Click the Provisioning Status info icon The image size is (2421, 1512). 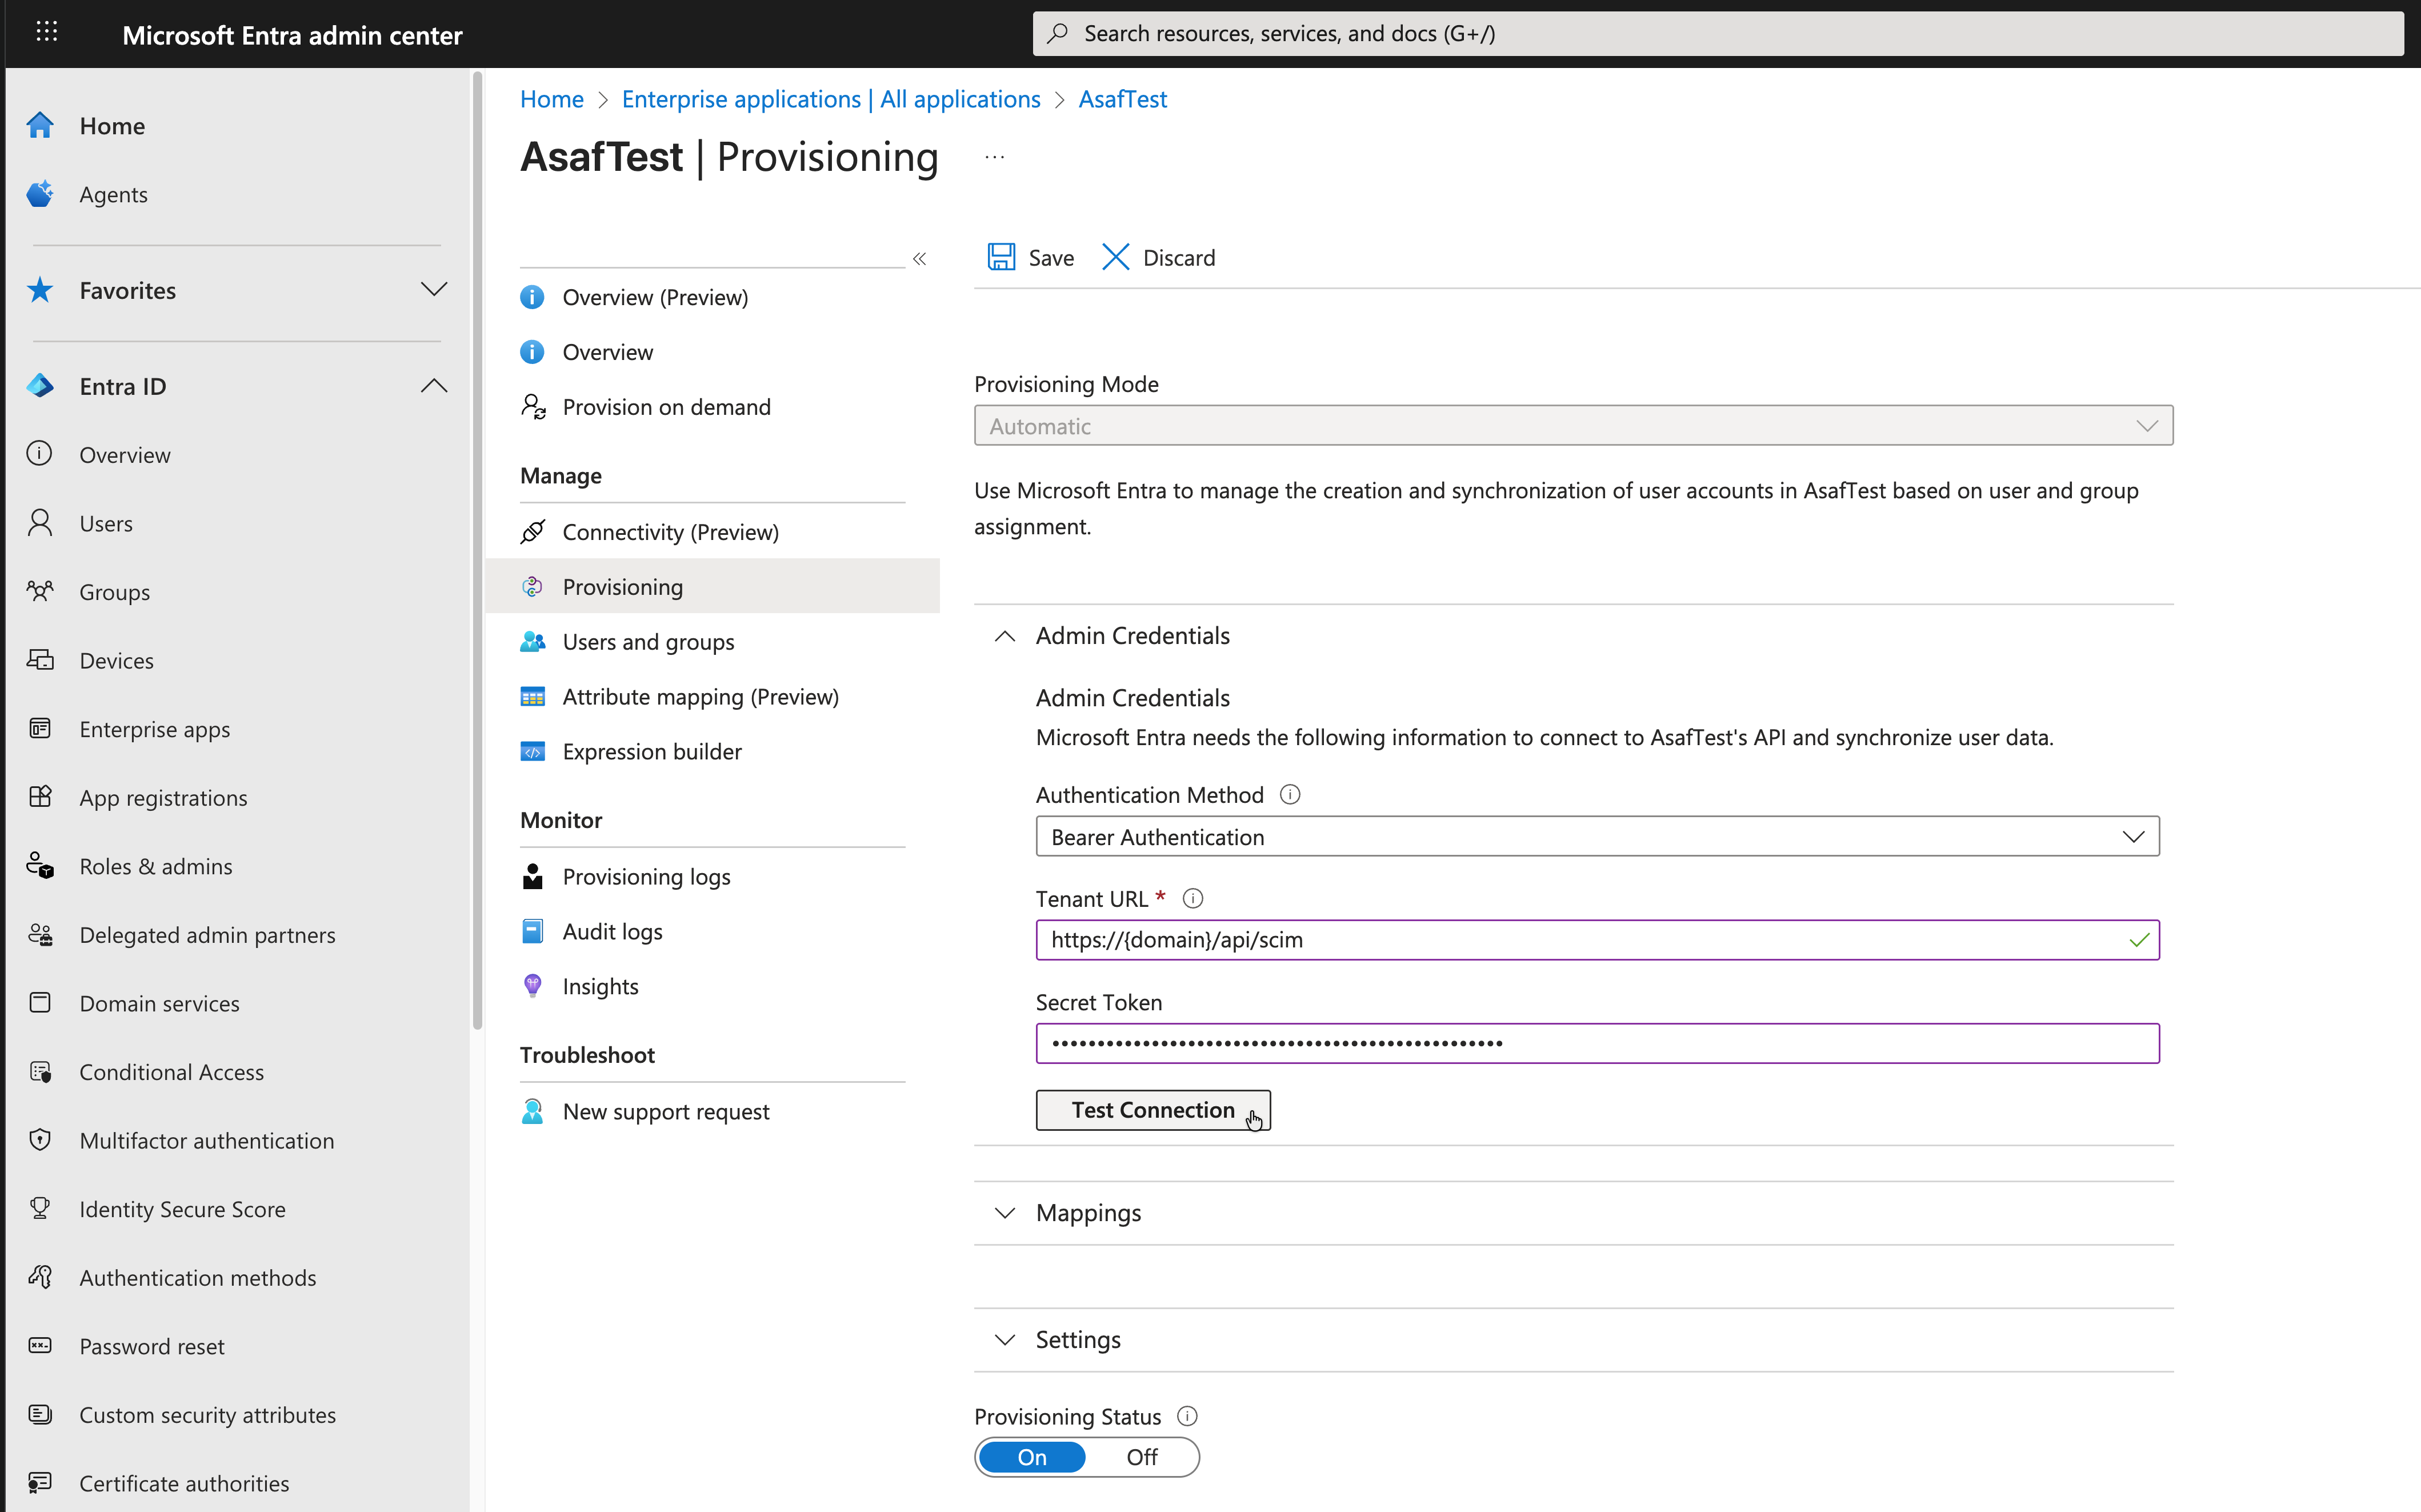pos(1187,1416)
